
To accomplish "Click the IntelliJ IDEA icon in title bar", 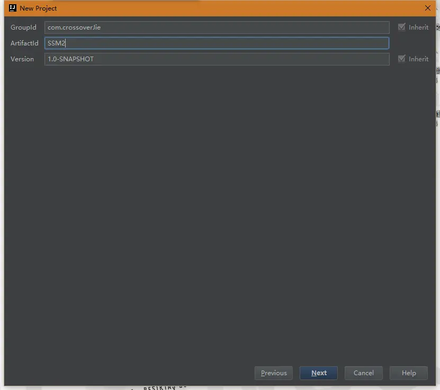I will tap(13, 8).
